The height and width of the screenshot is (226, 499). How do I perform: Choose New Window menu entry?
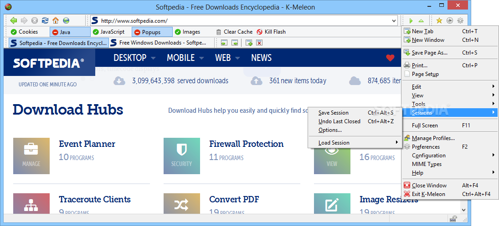tap(450, 40)
